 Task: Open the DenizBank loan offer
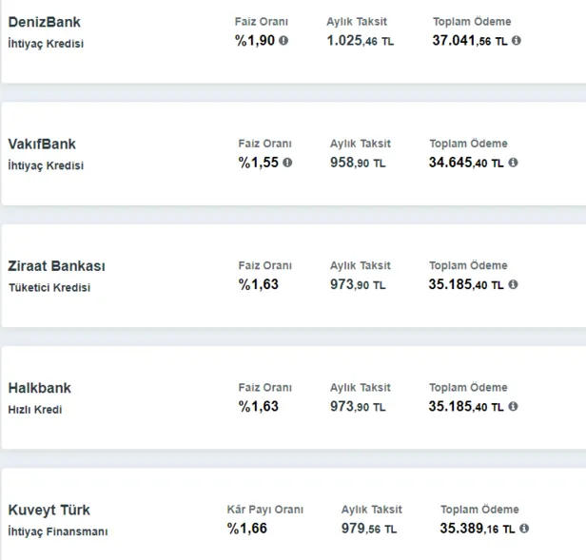pos(44,22)
